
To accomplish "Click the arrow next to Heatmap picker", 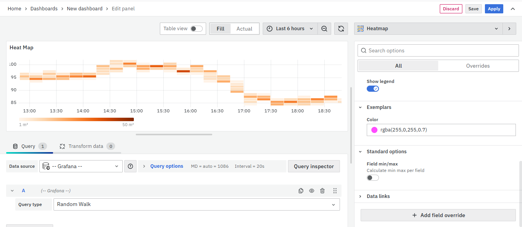I will pos(509,29).
